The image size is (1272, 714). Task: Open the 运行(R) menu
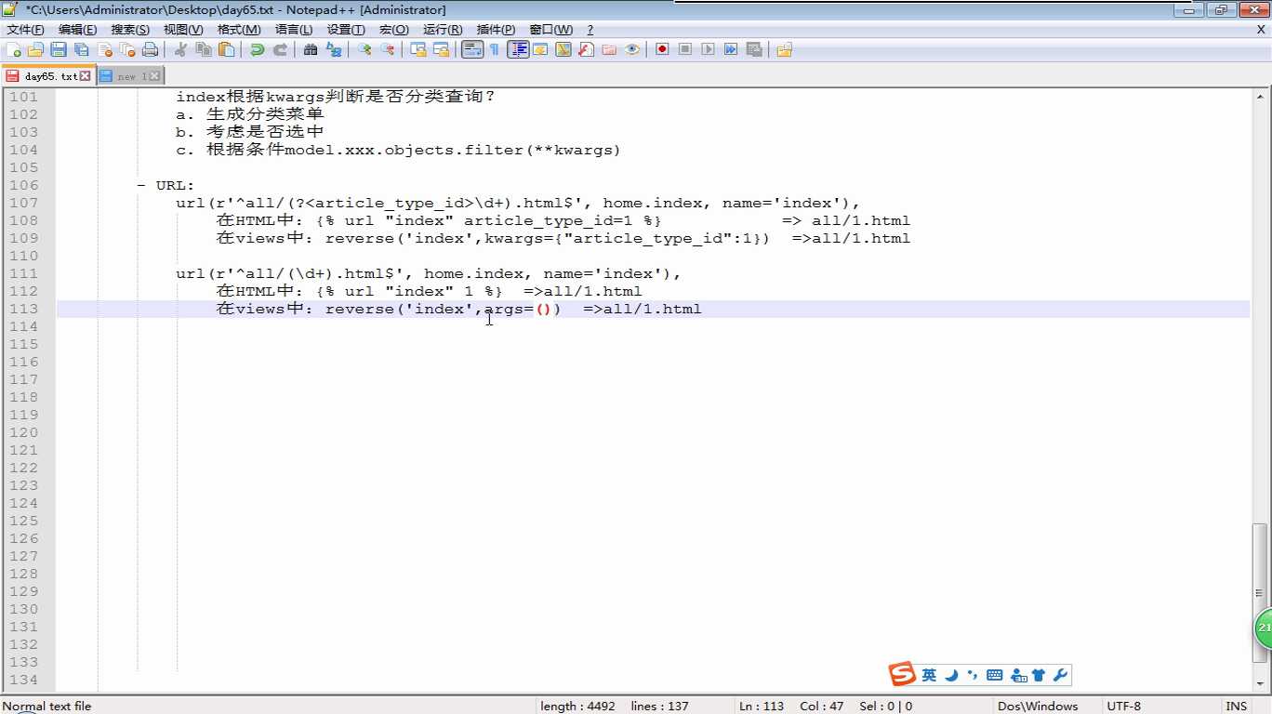[443, 30]
